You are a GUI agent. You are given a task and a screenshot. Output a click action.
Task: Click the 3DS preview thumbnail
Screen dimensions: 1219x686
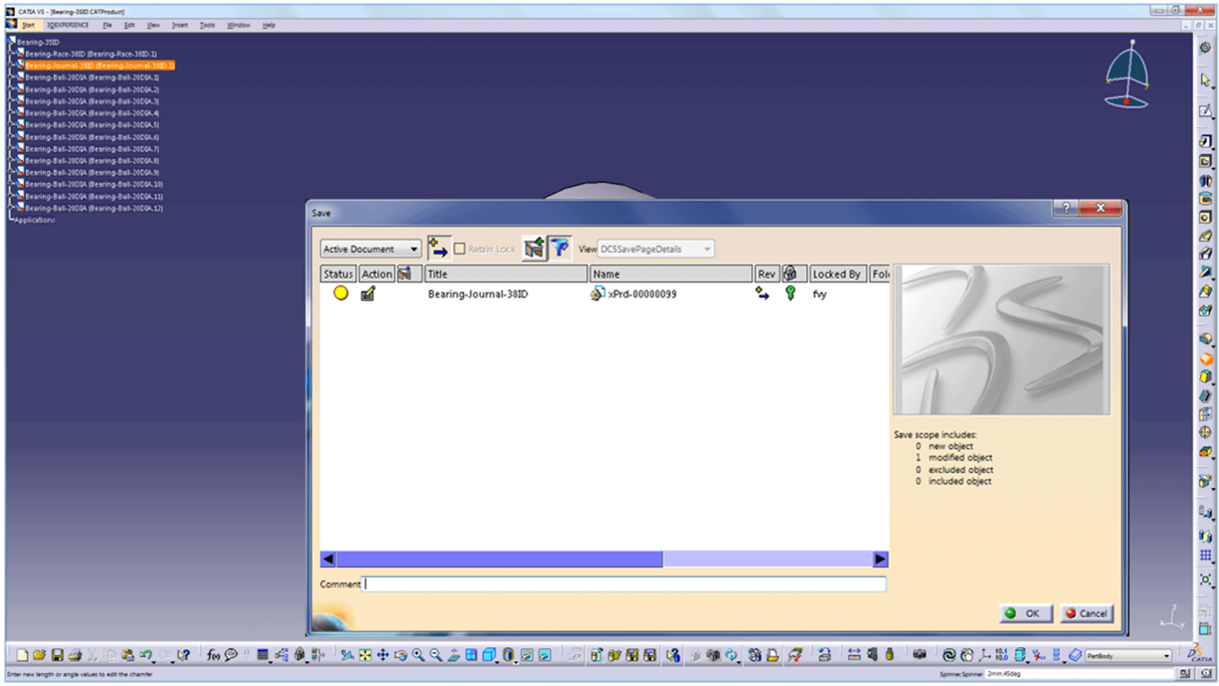click(1002, 340)
